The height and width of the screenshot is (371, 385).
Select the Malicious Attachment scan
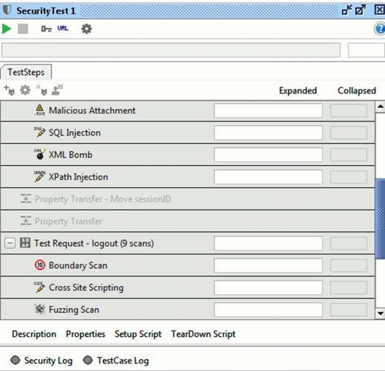click(92, 110)
